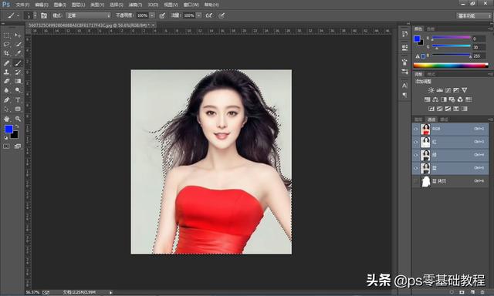Screen dimensions: 494x296
Task: Select the Horizontal Type tool
Action: [x=18, y=100]
